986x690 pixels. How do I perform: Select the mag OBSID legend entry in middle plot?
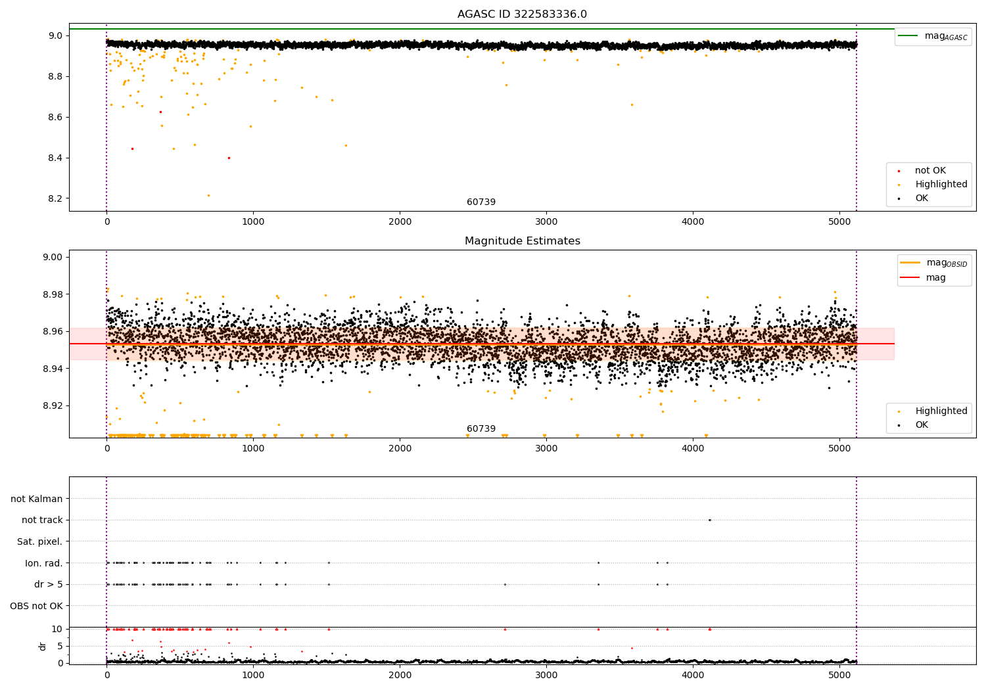click(x=933, y=263)
